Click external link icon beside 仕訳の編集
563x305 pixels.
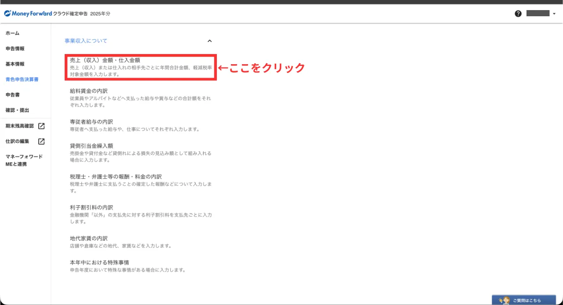41,142
